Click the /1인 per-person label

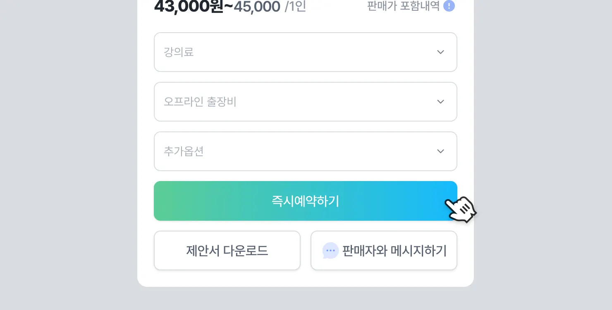click(295, 7)
